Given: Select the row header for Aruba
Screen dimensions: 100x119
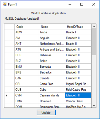Looking at the screenshot, I should pyautogui.click(x=9, y=32).
